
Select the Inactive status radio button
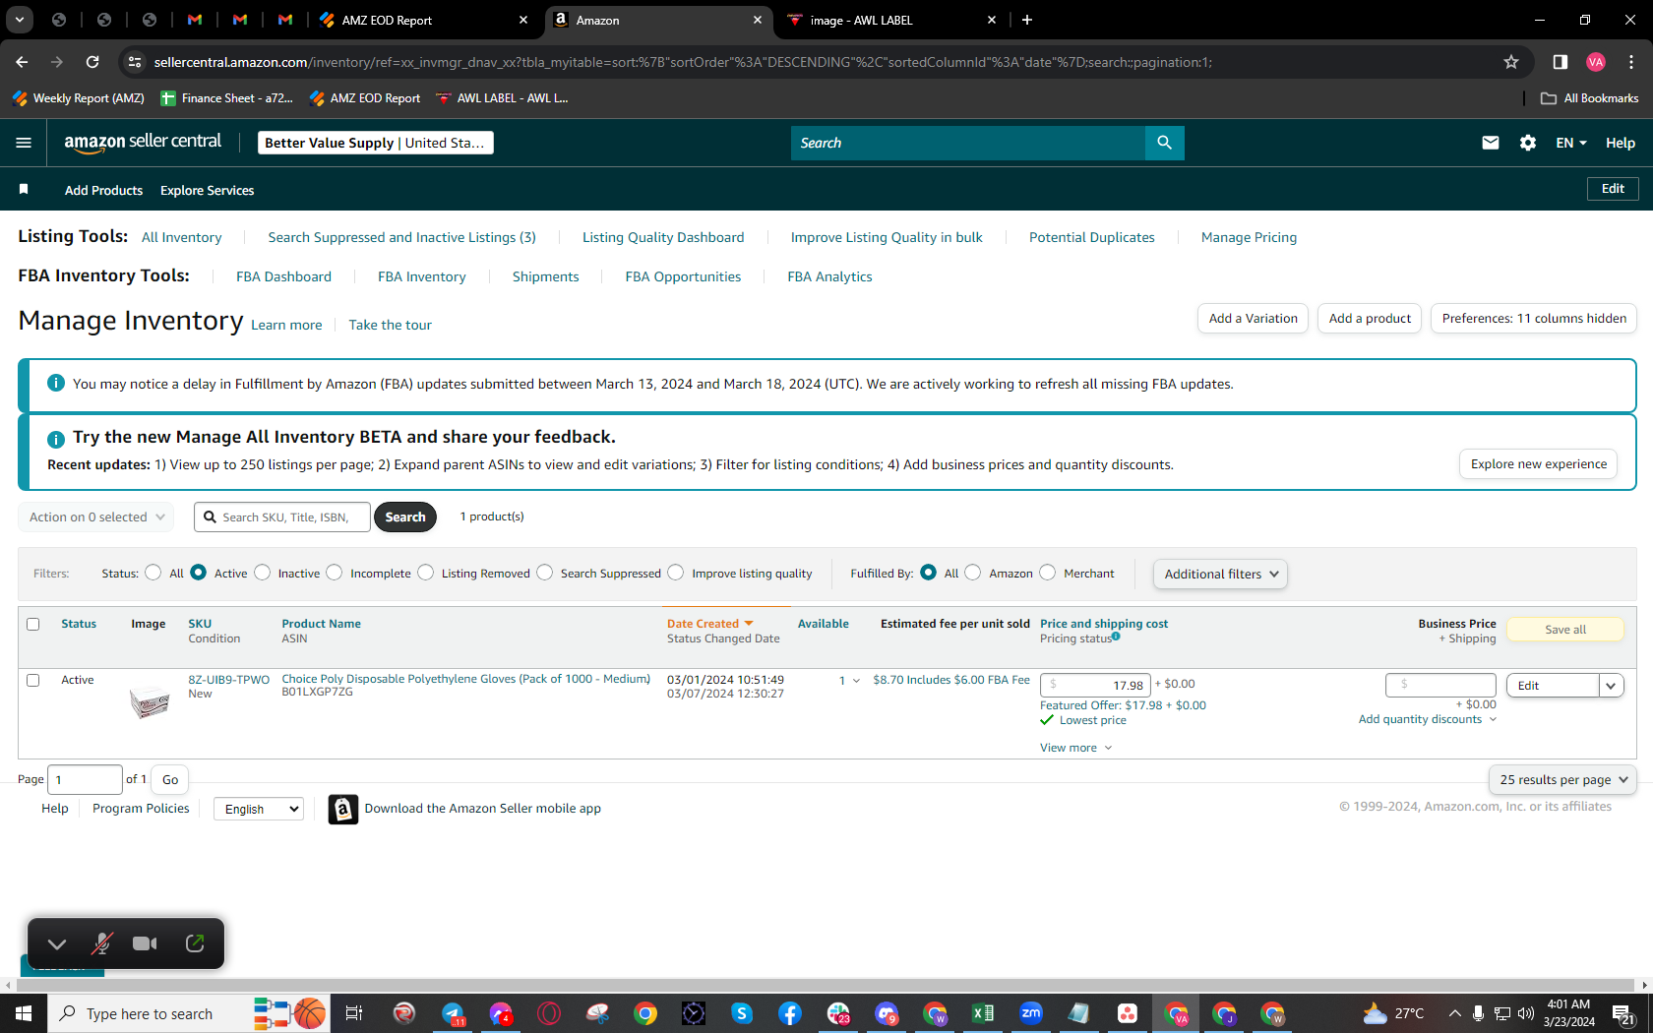tap(263, 573)
